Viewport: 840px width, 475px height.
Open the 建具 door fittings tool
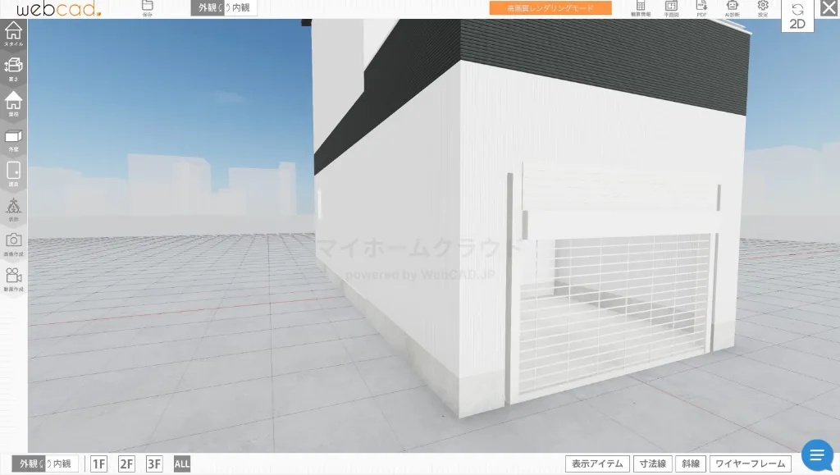click(13, 174)
